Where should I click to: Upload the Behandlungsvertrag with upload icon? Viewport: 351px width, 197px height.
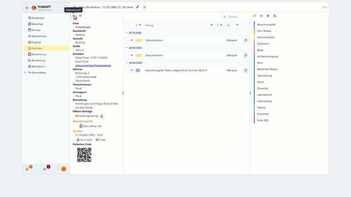[102, 116]
